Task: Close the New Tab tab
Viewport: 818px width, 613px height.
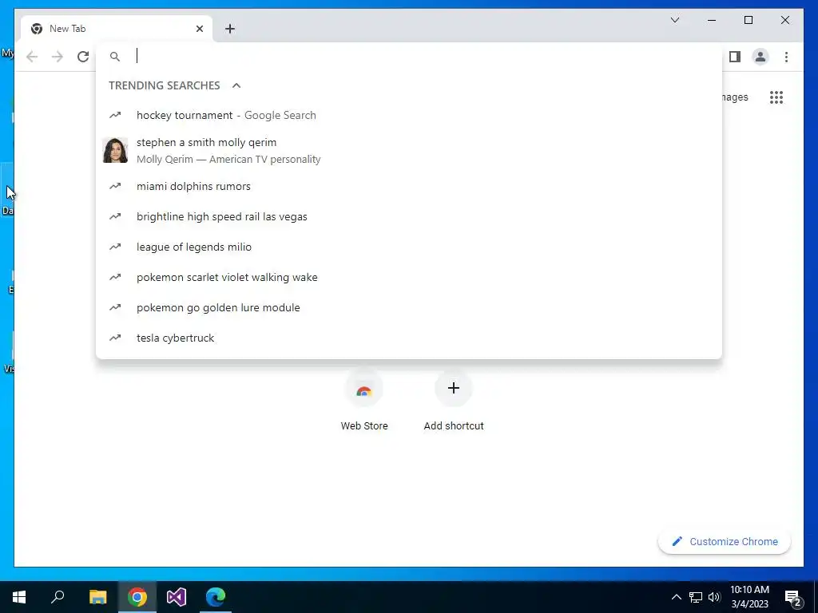Action: 199,29
